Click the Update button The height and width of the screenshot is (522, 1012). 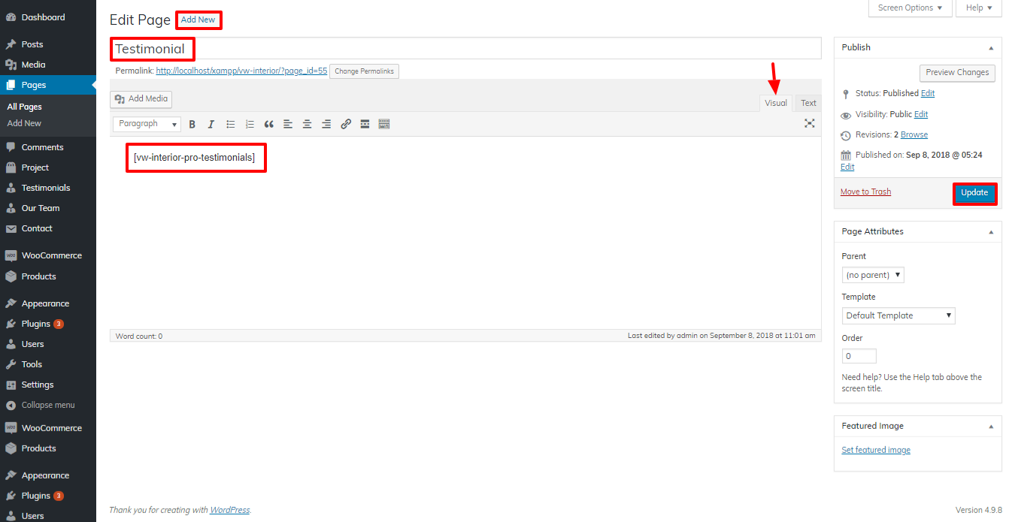[974, 193]
